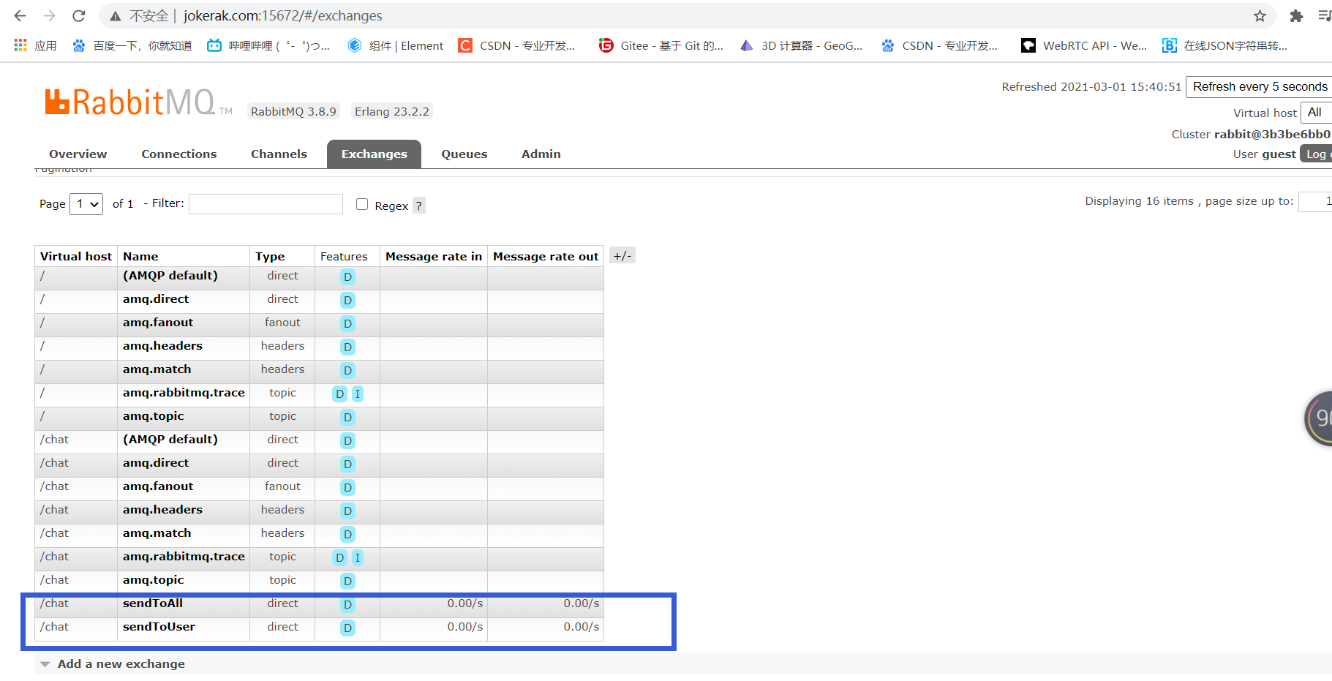The image size is (1332, 681).
Task: Open the Gitee bookmark
Action: click(x=661, y=45)
